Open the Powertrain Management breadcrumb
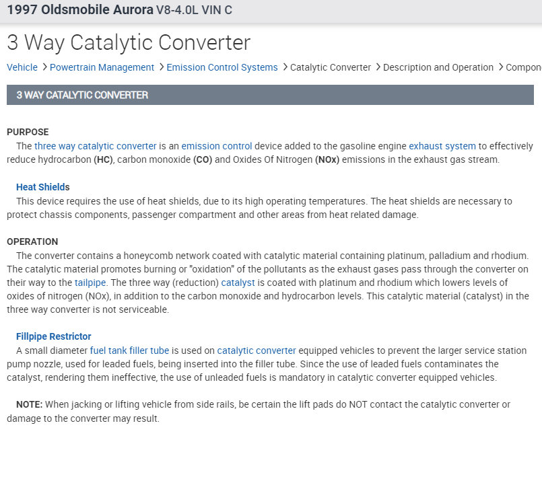Image resolution: width=542 pixels, height=481 pixels. 102,67
